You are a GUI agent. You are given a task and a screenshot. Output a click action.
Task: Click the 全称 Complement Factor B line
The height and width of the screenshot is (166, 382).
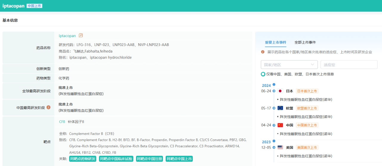click(x=87, y=134)
